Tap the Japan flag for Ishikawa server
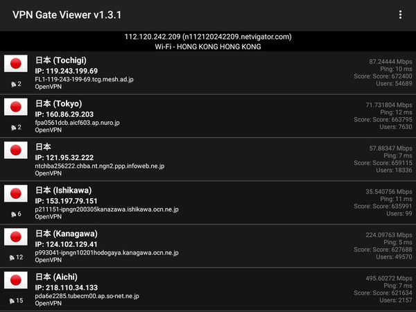Viewport: 416px width, 312px height. pyautogui.click(x=16, y=193)
